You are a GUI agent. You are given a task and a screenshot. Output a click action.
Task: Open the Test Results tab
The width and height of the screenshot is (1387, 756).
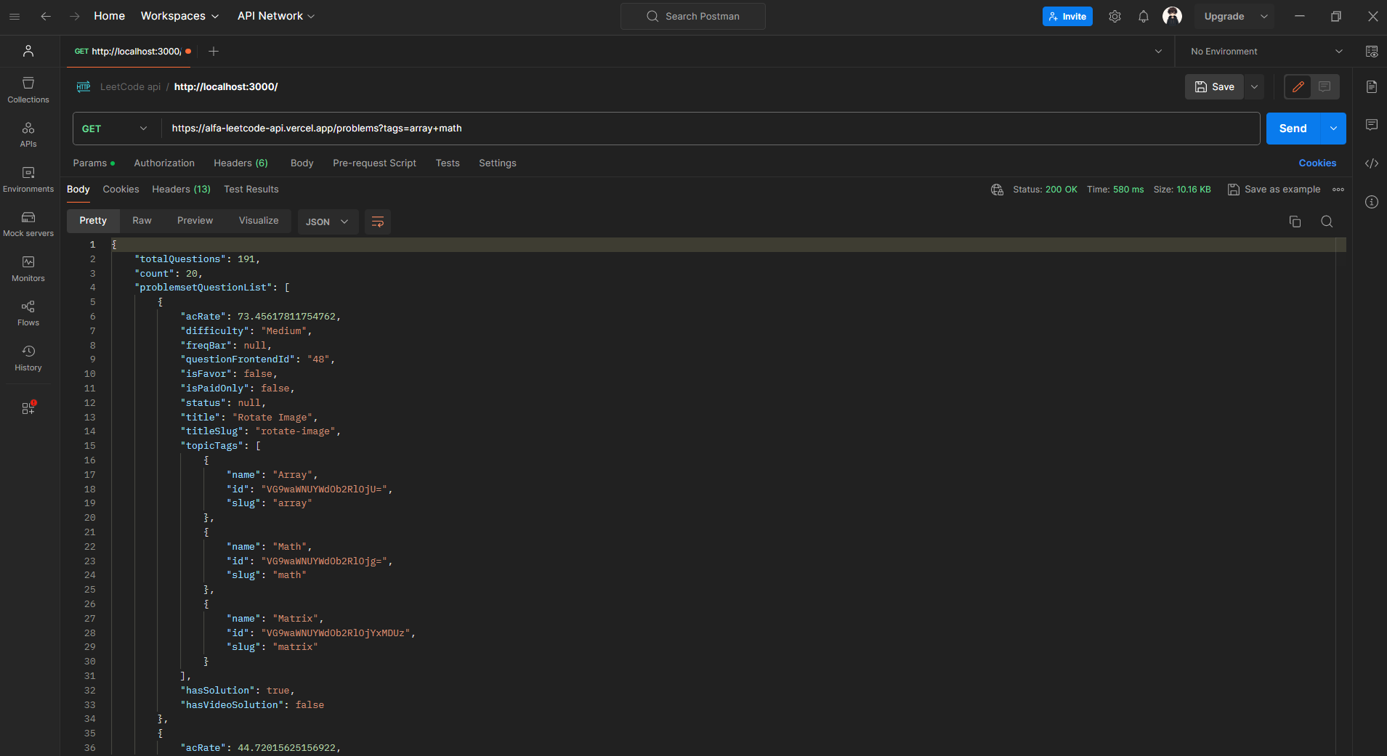[x=251, y=190]
